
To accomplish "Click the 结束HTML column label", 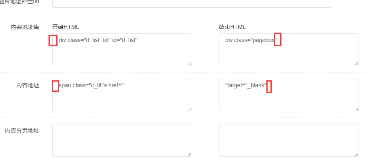I will tap(233, 27).
